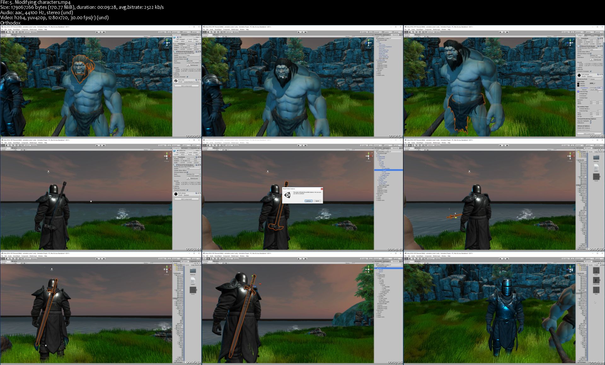Select Move tool in the 00:04:40 frame
Screen dimensions: 605x365
[208, 145]
